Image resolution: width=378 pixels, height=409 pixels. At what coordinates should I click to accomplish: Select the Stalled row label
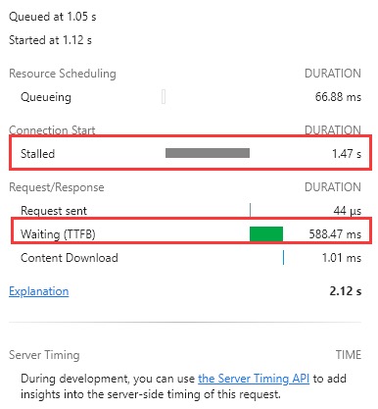tap(37, 153)
